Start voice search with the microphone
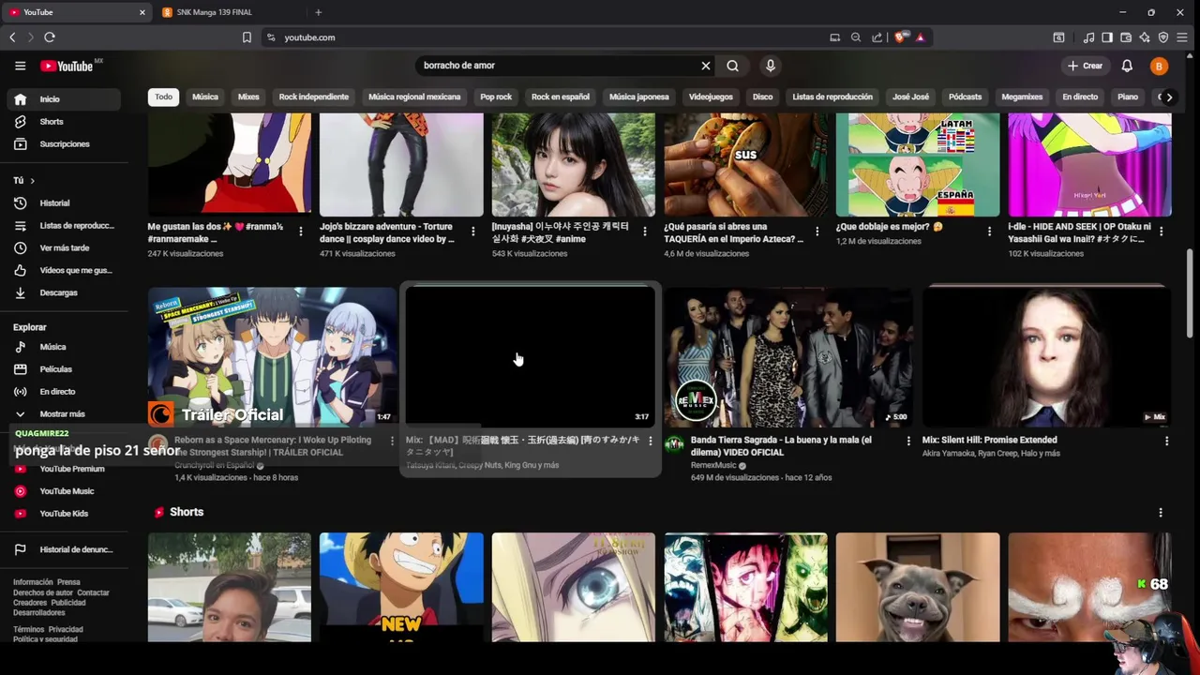 click(x=771, y=66)
